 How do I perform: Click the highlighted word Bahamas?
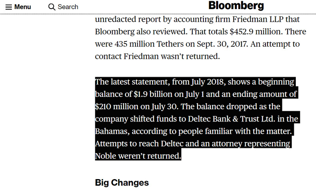click(x=112, y=131)
